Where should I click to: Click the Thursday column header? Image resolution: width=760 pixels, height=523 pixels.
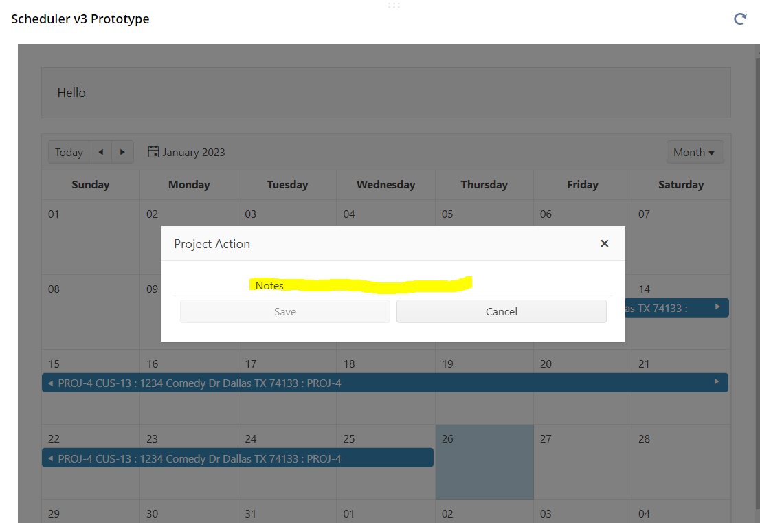coord(484,184)
